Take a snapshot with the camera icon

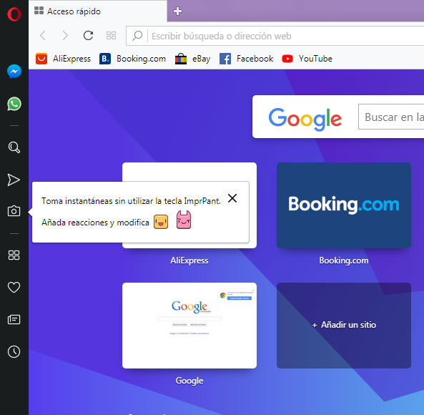(14, 211)
